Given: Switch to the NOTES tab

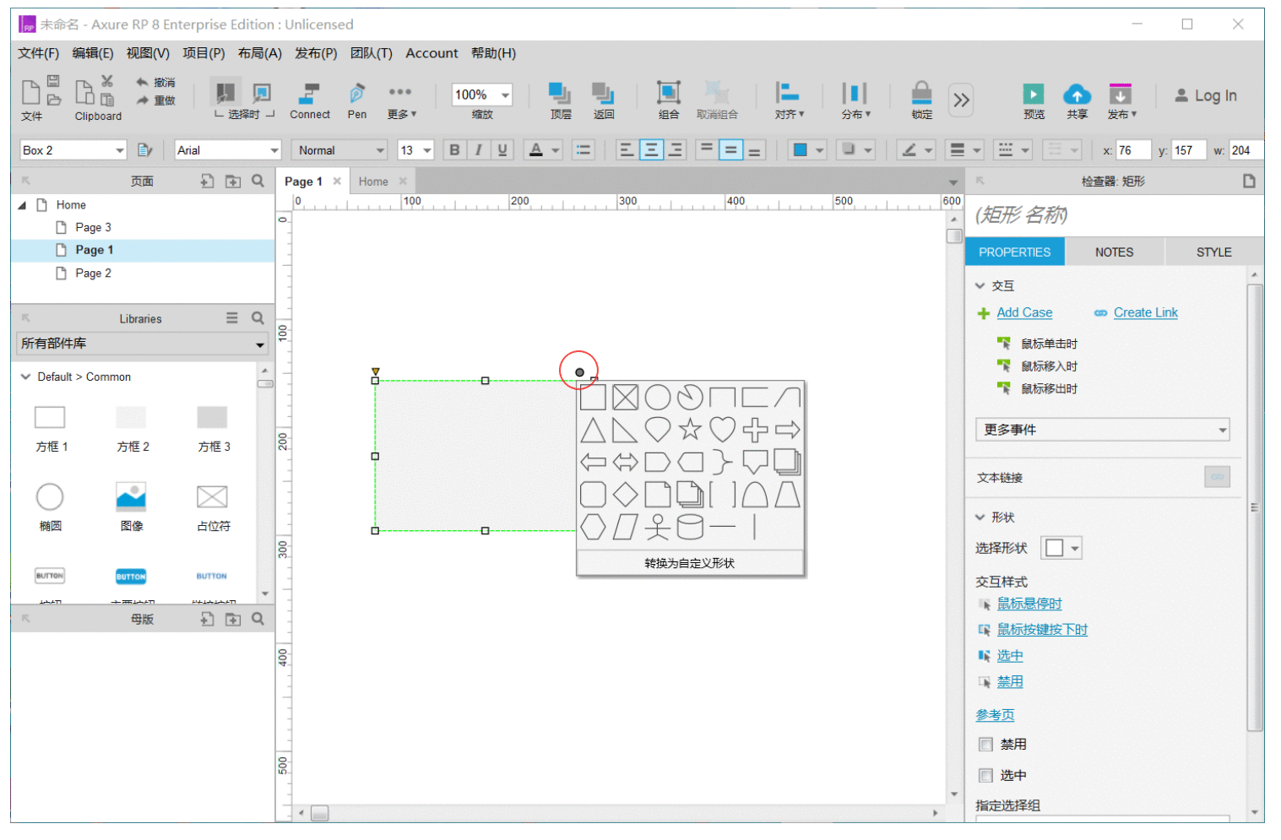Looking at the screenshot, I should click(x=1114, y=252).
